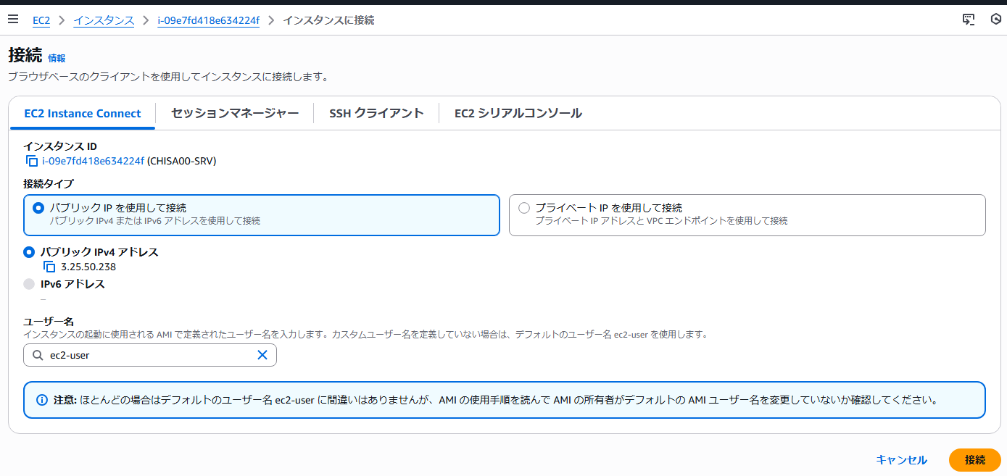Choose the パブリック IPv4 アドレス radio button
This screenshot has height=476, width=1007.
click(x=29, y=252)
